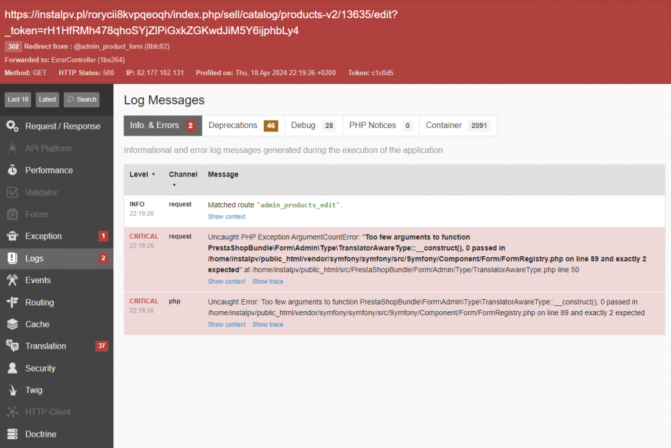The width and height of the screenshot is (671, 448).
Task: Click the Logs panel icon
Action: pos(12,258)
